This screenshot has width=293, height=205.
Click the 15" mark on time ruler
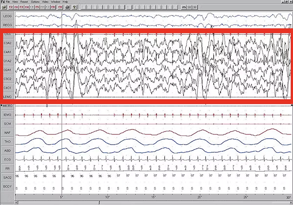153,196
